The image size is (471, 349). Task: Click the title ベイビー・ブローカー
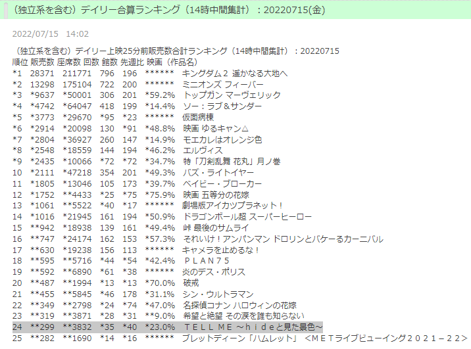click(222, 183)
